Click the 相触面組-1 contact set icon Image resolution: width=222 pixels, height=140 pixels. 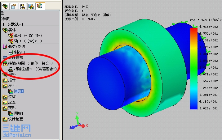click(11, 69)
